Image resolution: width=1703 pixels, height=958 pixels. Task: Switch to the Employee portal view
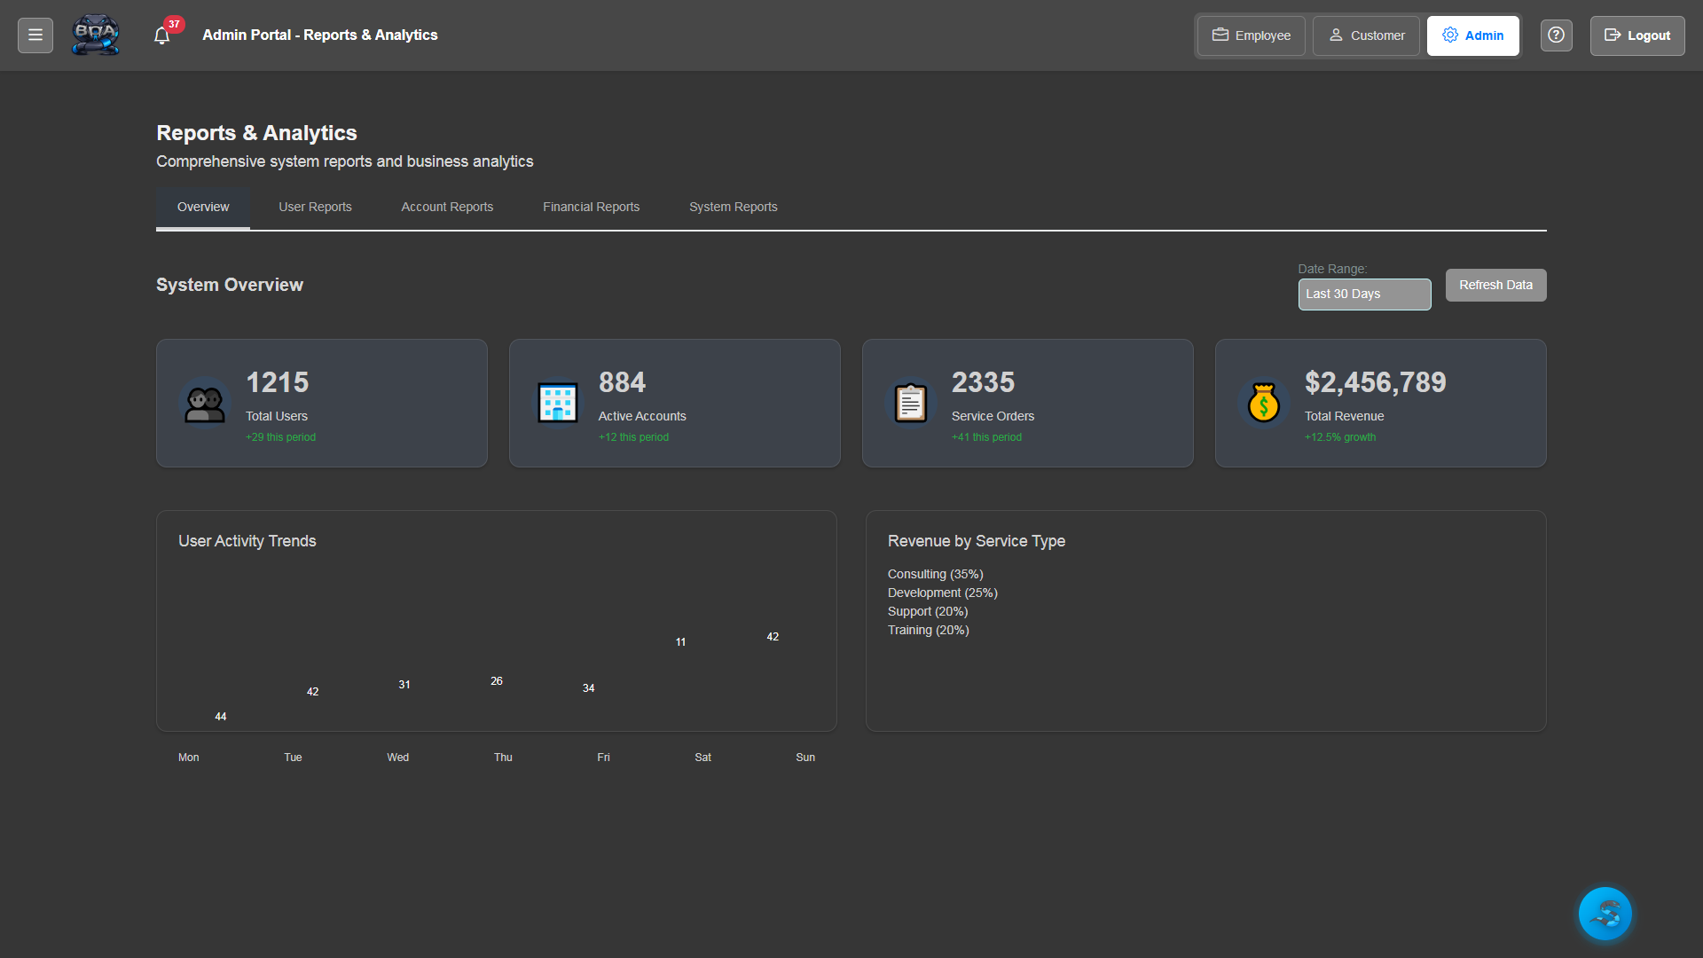pyautogui.click(x=1250, y=35)
